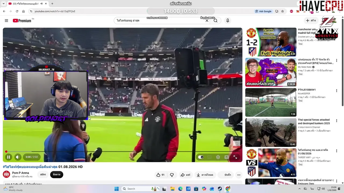Toggle the ติดตาม subscribe button
The width and height of the screenshot is (344, 193).
pyautogui.click(x=57, y=175)
